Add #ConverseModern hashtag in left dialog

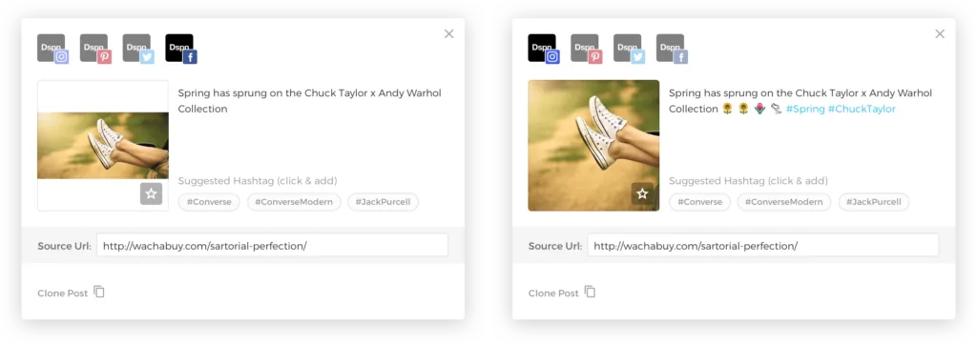294,202
